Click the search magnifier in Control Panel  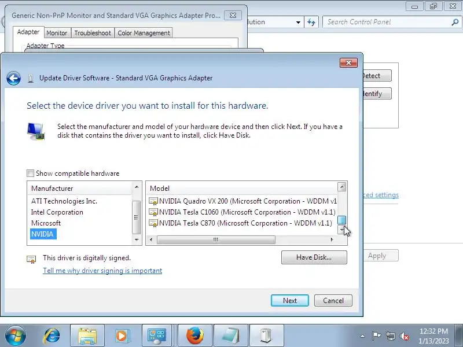[x=455, y=22]
